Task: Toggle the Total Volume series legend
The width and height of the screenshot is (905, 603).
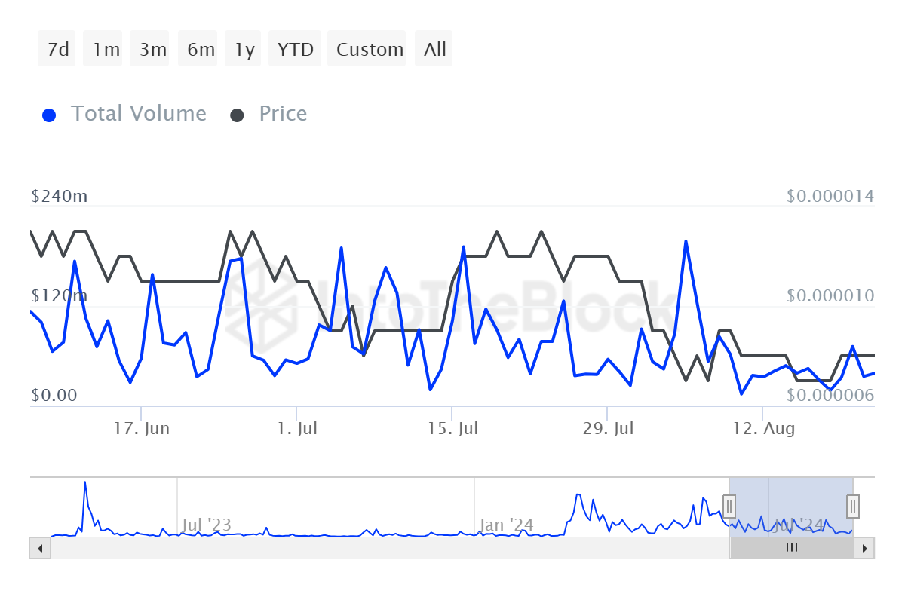Action: tap(138, 114)
